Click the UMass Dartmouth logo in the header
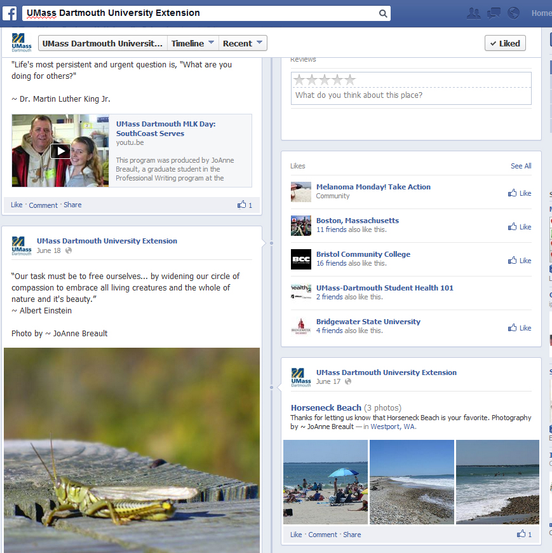The height and width of the screenshot is (553, 552). point(21,43)
